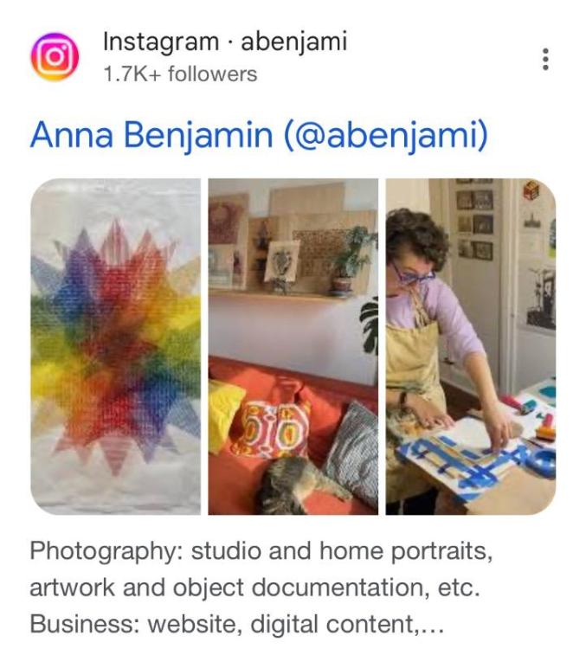The height and width of the screenshot is (649, 586).
Task: Click the red patterned pillow on the sofa
Action: click(x=277, y=426)
